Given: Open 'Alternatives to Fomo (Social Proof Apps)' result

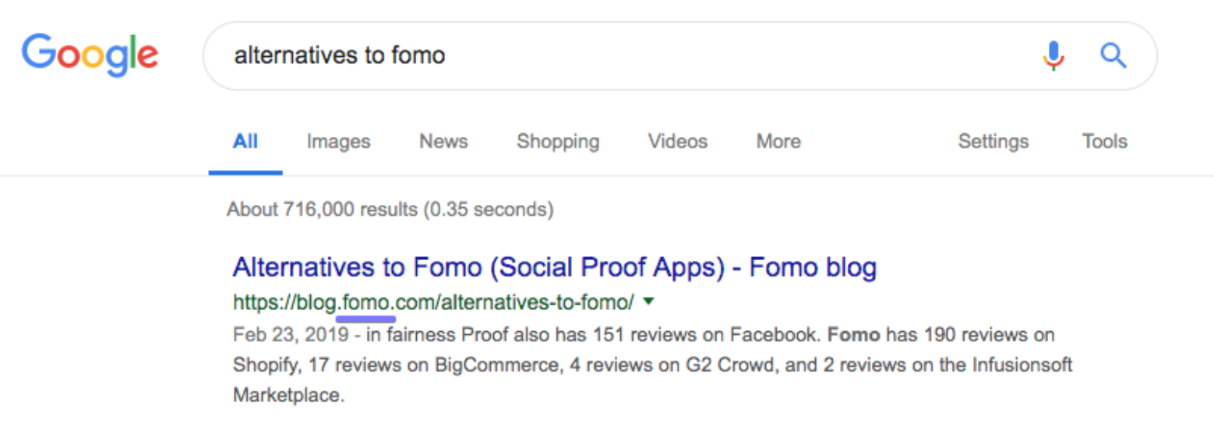Looking at the screenshot, I should [x=554, y=268].
